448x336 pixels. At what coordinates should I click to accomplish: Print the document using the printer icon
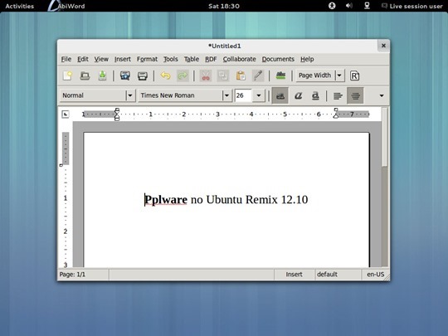pos(143,75)
